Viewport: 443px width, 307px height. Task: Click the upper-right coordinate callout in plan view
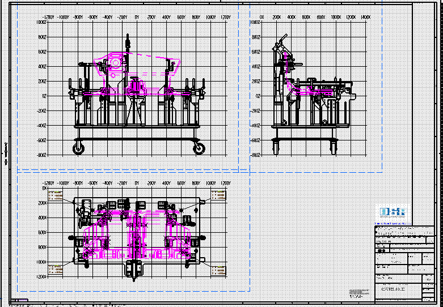coord(219,195)
